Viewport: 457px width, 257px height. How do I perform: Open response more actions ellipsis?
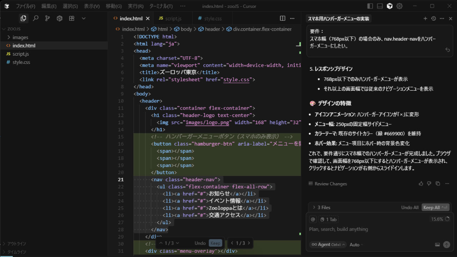447,183
